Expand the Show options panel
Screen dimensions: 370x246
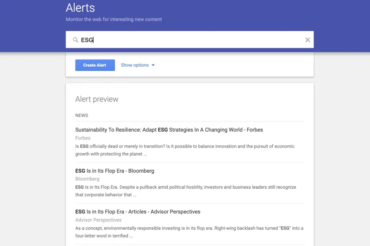click(x=135, y=65)
